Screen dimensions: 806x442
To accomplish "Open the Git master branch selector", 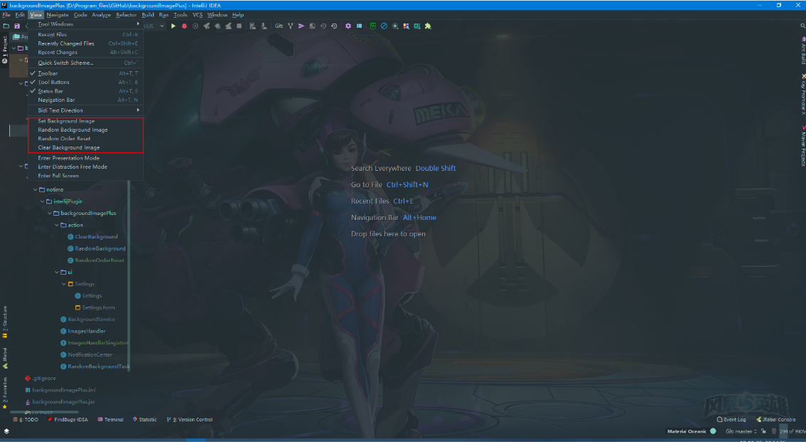I will point(740,431).
